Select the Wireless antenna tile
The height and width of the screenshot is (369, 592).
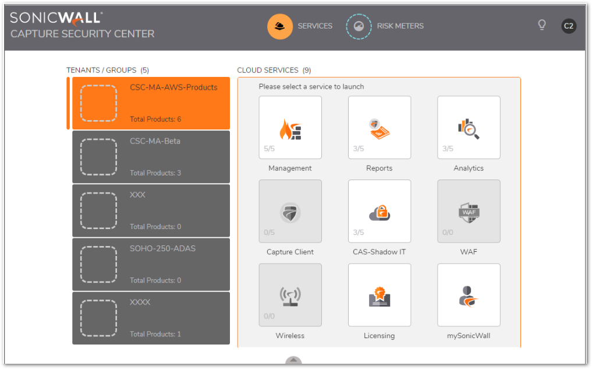[x=290, y=295]
